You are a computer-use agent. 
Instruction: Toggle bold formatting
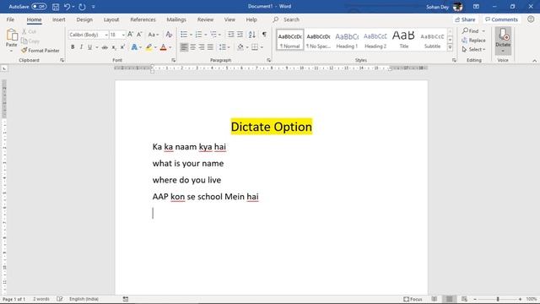coord(73,47)
